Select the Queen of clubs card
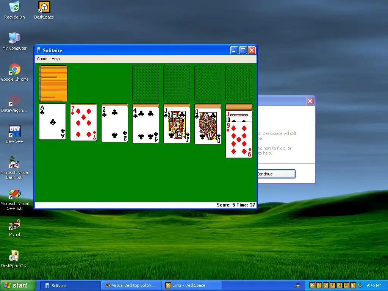Viewport: 388px width, 291px height. point(208,126)
